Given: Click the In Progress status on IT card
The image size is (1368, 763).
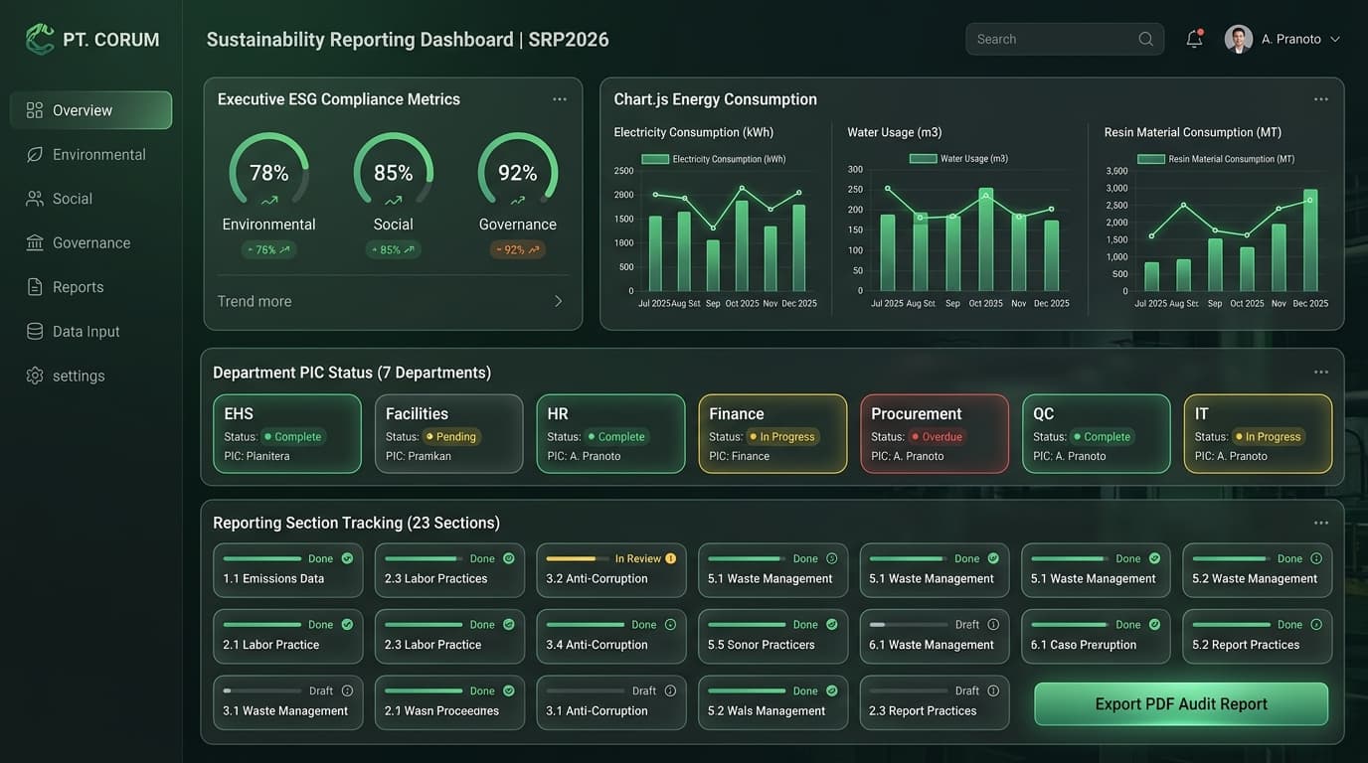Looking at the screenshot, I should pos(1267,436).
